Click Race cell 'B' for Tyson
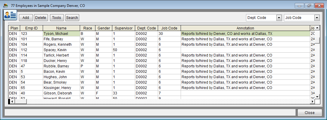 tap(88, 34)
